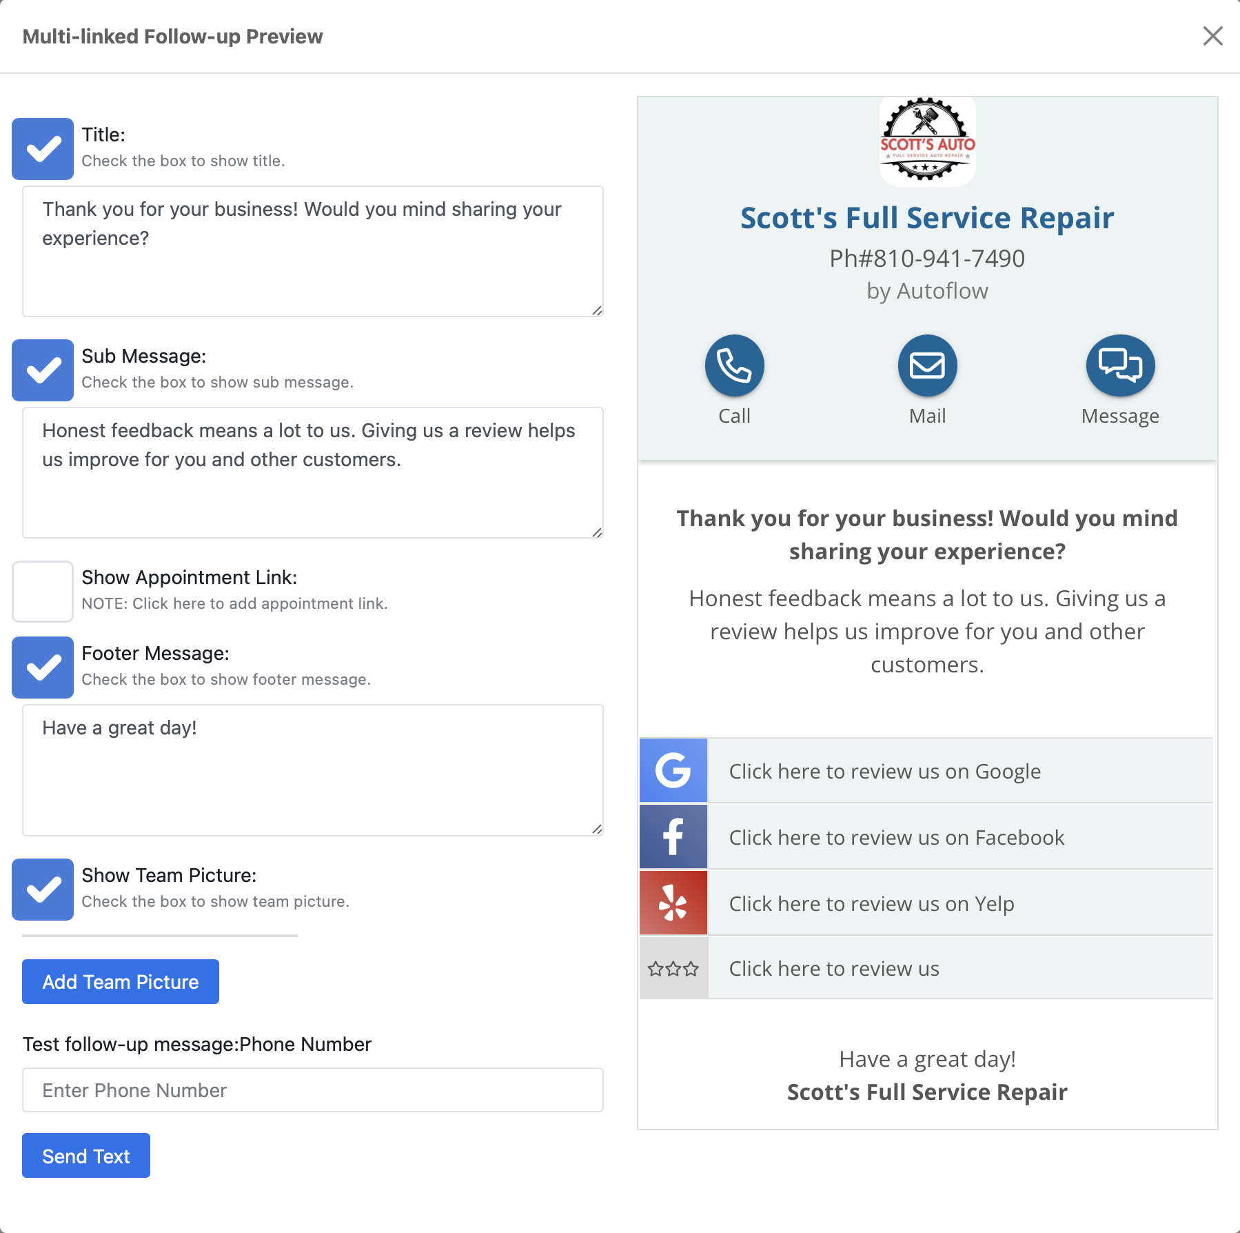1240x1233 pixels.
Task: Click the phone number Ph#810-941-7490
Action: coord(927,259)
